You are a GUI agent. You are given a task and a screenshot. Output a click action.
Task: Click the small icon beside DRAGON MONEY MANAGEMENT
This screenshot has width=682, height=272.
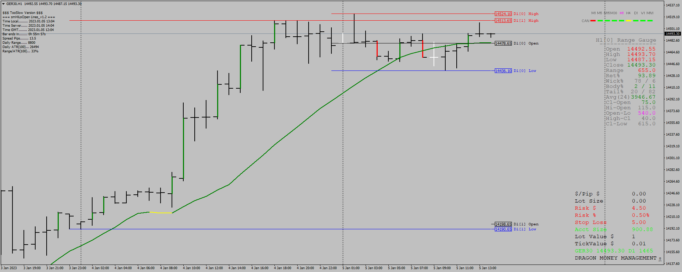(660, 260)
